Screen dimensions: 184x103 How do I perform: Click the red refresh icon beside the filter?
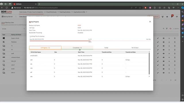point(170,29)
